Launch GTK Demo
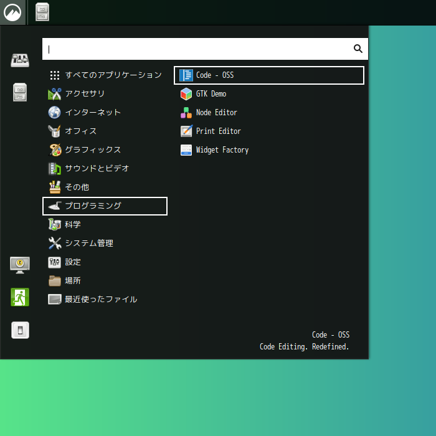The image size is (436, 436). click(269, 94)
